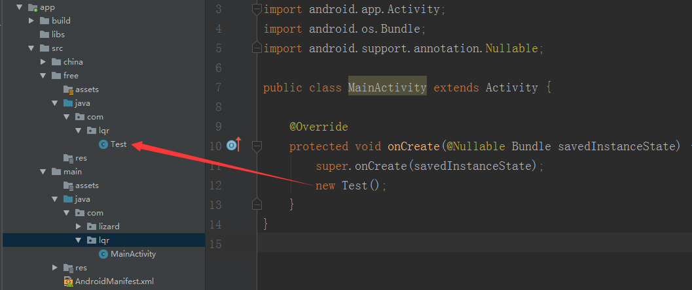This screenshot has width=692, height=290.
Task: Click the Nullable word in the line 5 import
Action: tap(511, 48)
